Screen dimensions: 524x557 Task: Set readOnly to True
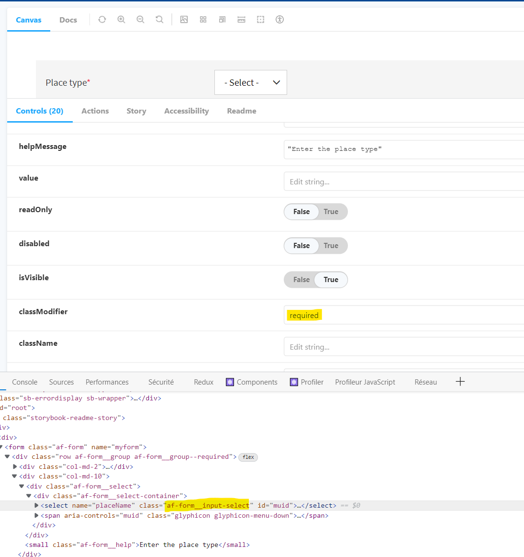(331, 211)
